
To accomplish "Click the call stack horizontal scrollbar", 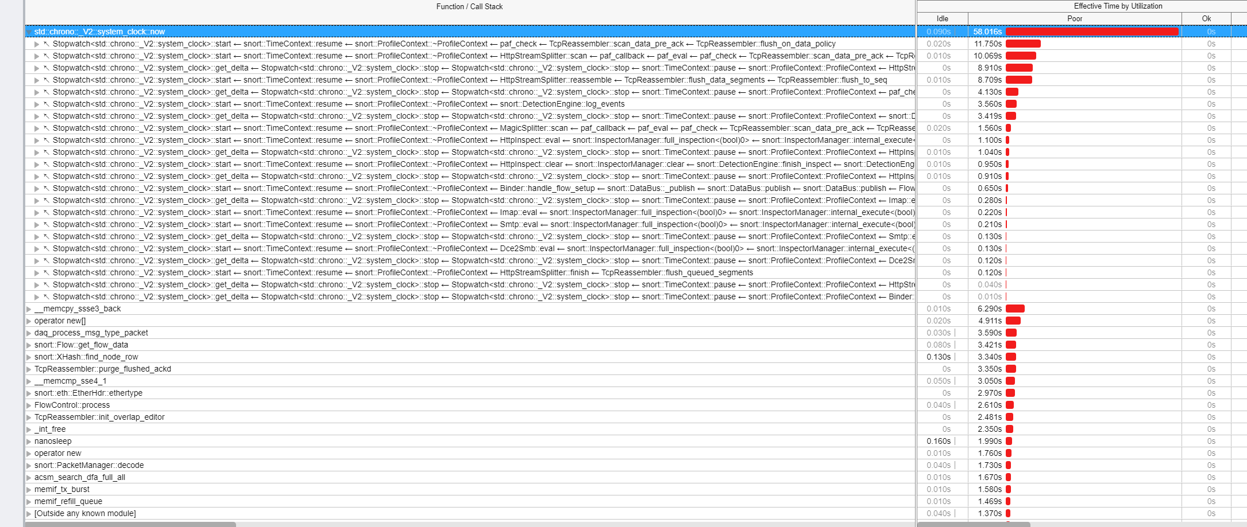I will [x=130, y=524].
